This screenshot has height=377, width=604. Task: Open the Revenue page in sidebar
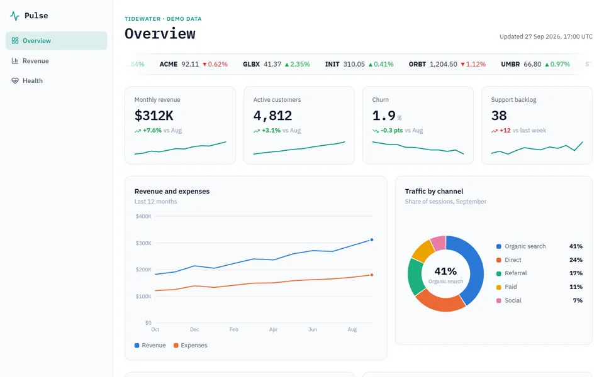(x=56, y=61)
